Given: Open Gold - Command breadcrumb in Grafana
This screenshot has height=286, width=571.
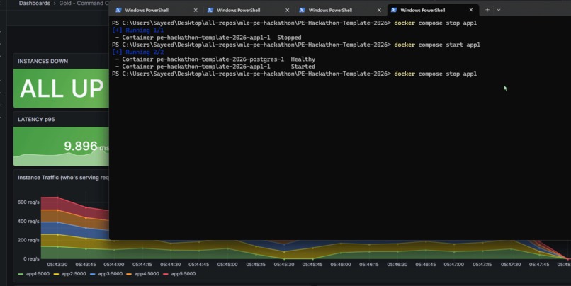Looking at the screenshot, I should (84, 4).
